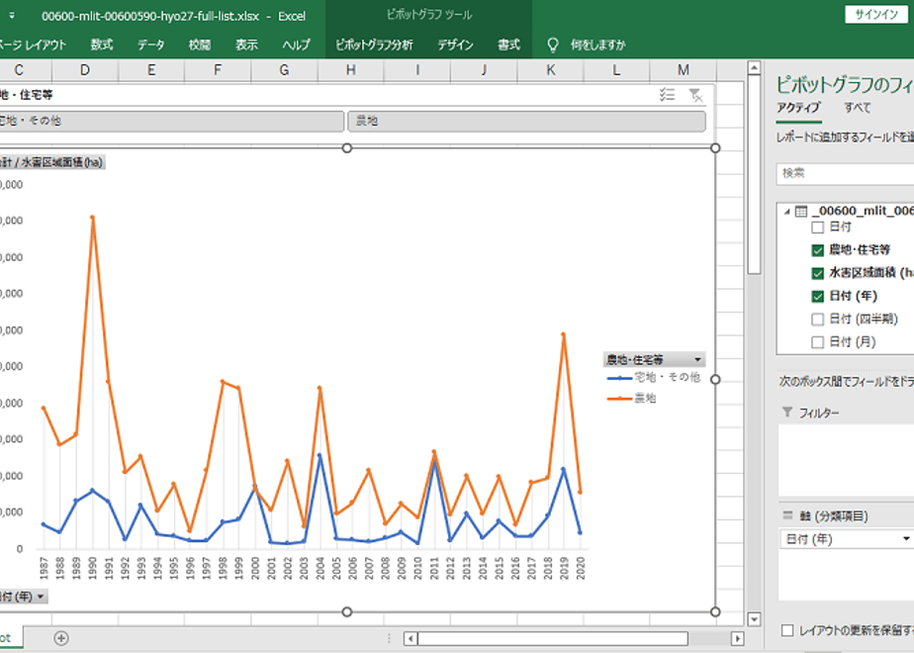Switch to the アクティブ field list tab
This screenshot has height=653, width=914.
(x=798, y=107)
